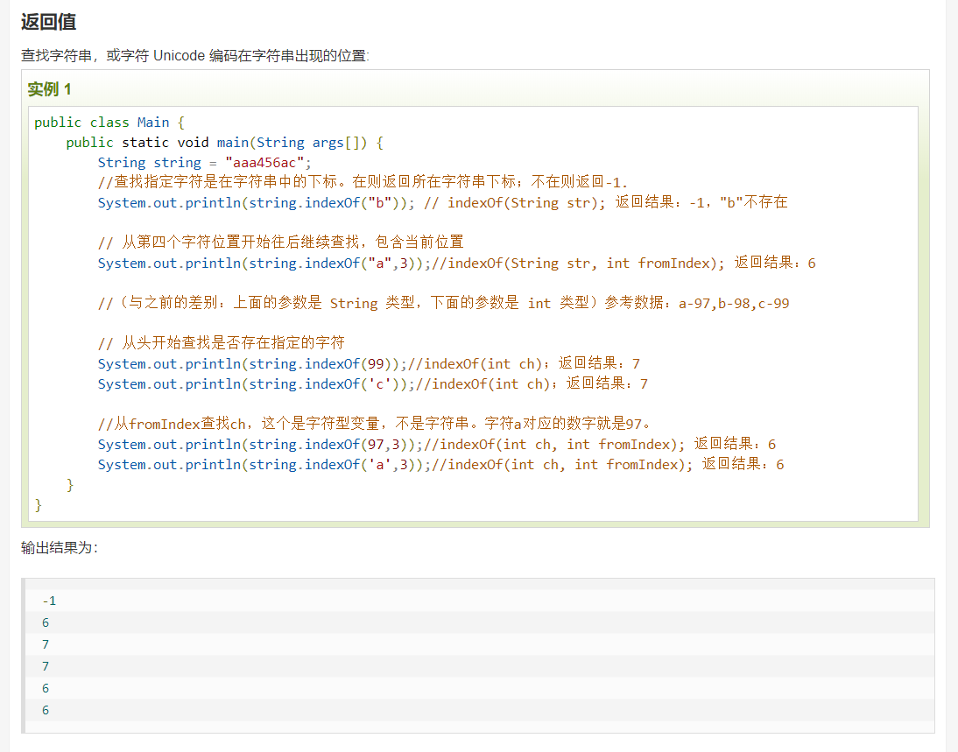The width and height of the screenshot is (958, 752).
Task: Click the description line mentioning Unicode 编码
Action: coord(195,56)
